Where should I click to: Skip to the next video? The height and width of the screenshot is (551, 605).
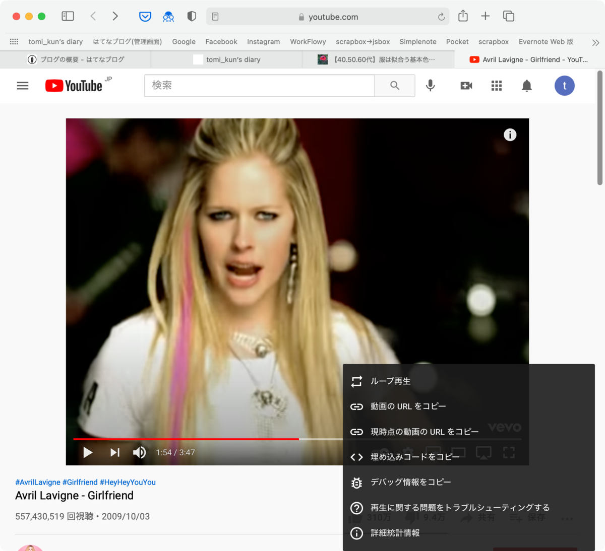point(115,452)
